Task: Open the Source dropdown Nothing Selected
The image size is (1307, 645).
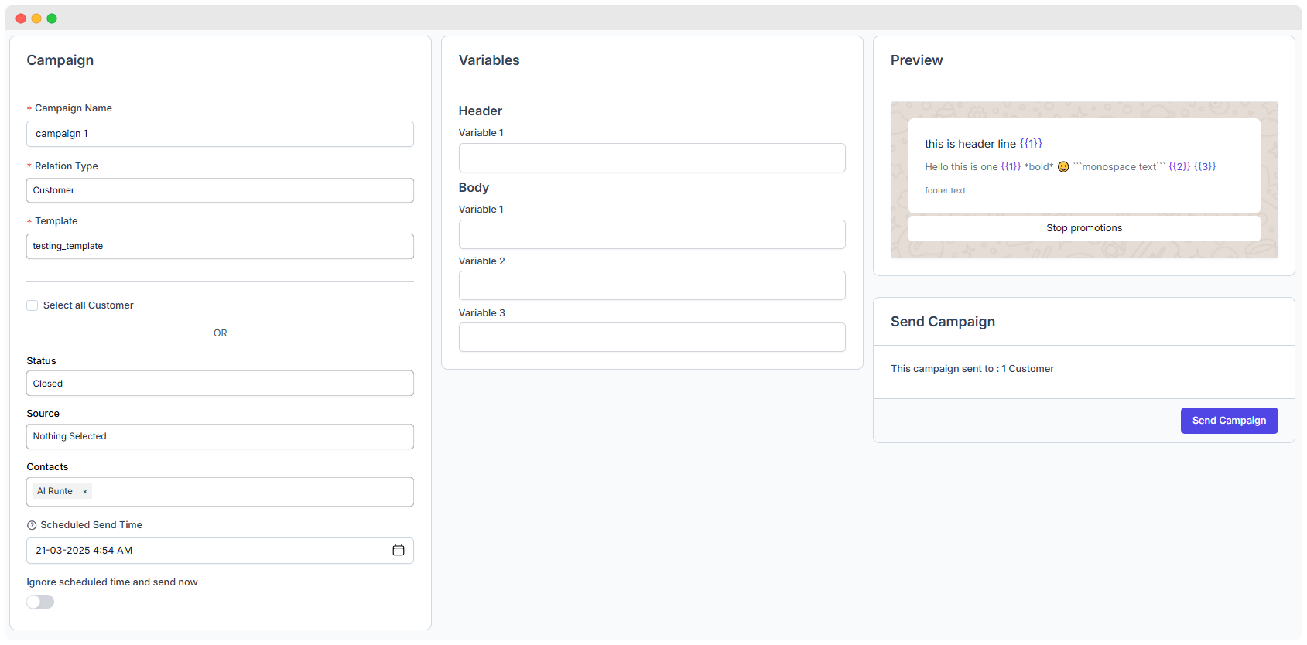Action: [x=220, y=436]
